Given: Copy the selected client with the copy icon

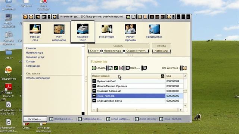Looking at the screenshot, I should pos(111,68).
